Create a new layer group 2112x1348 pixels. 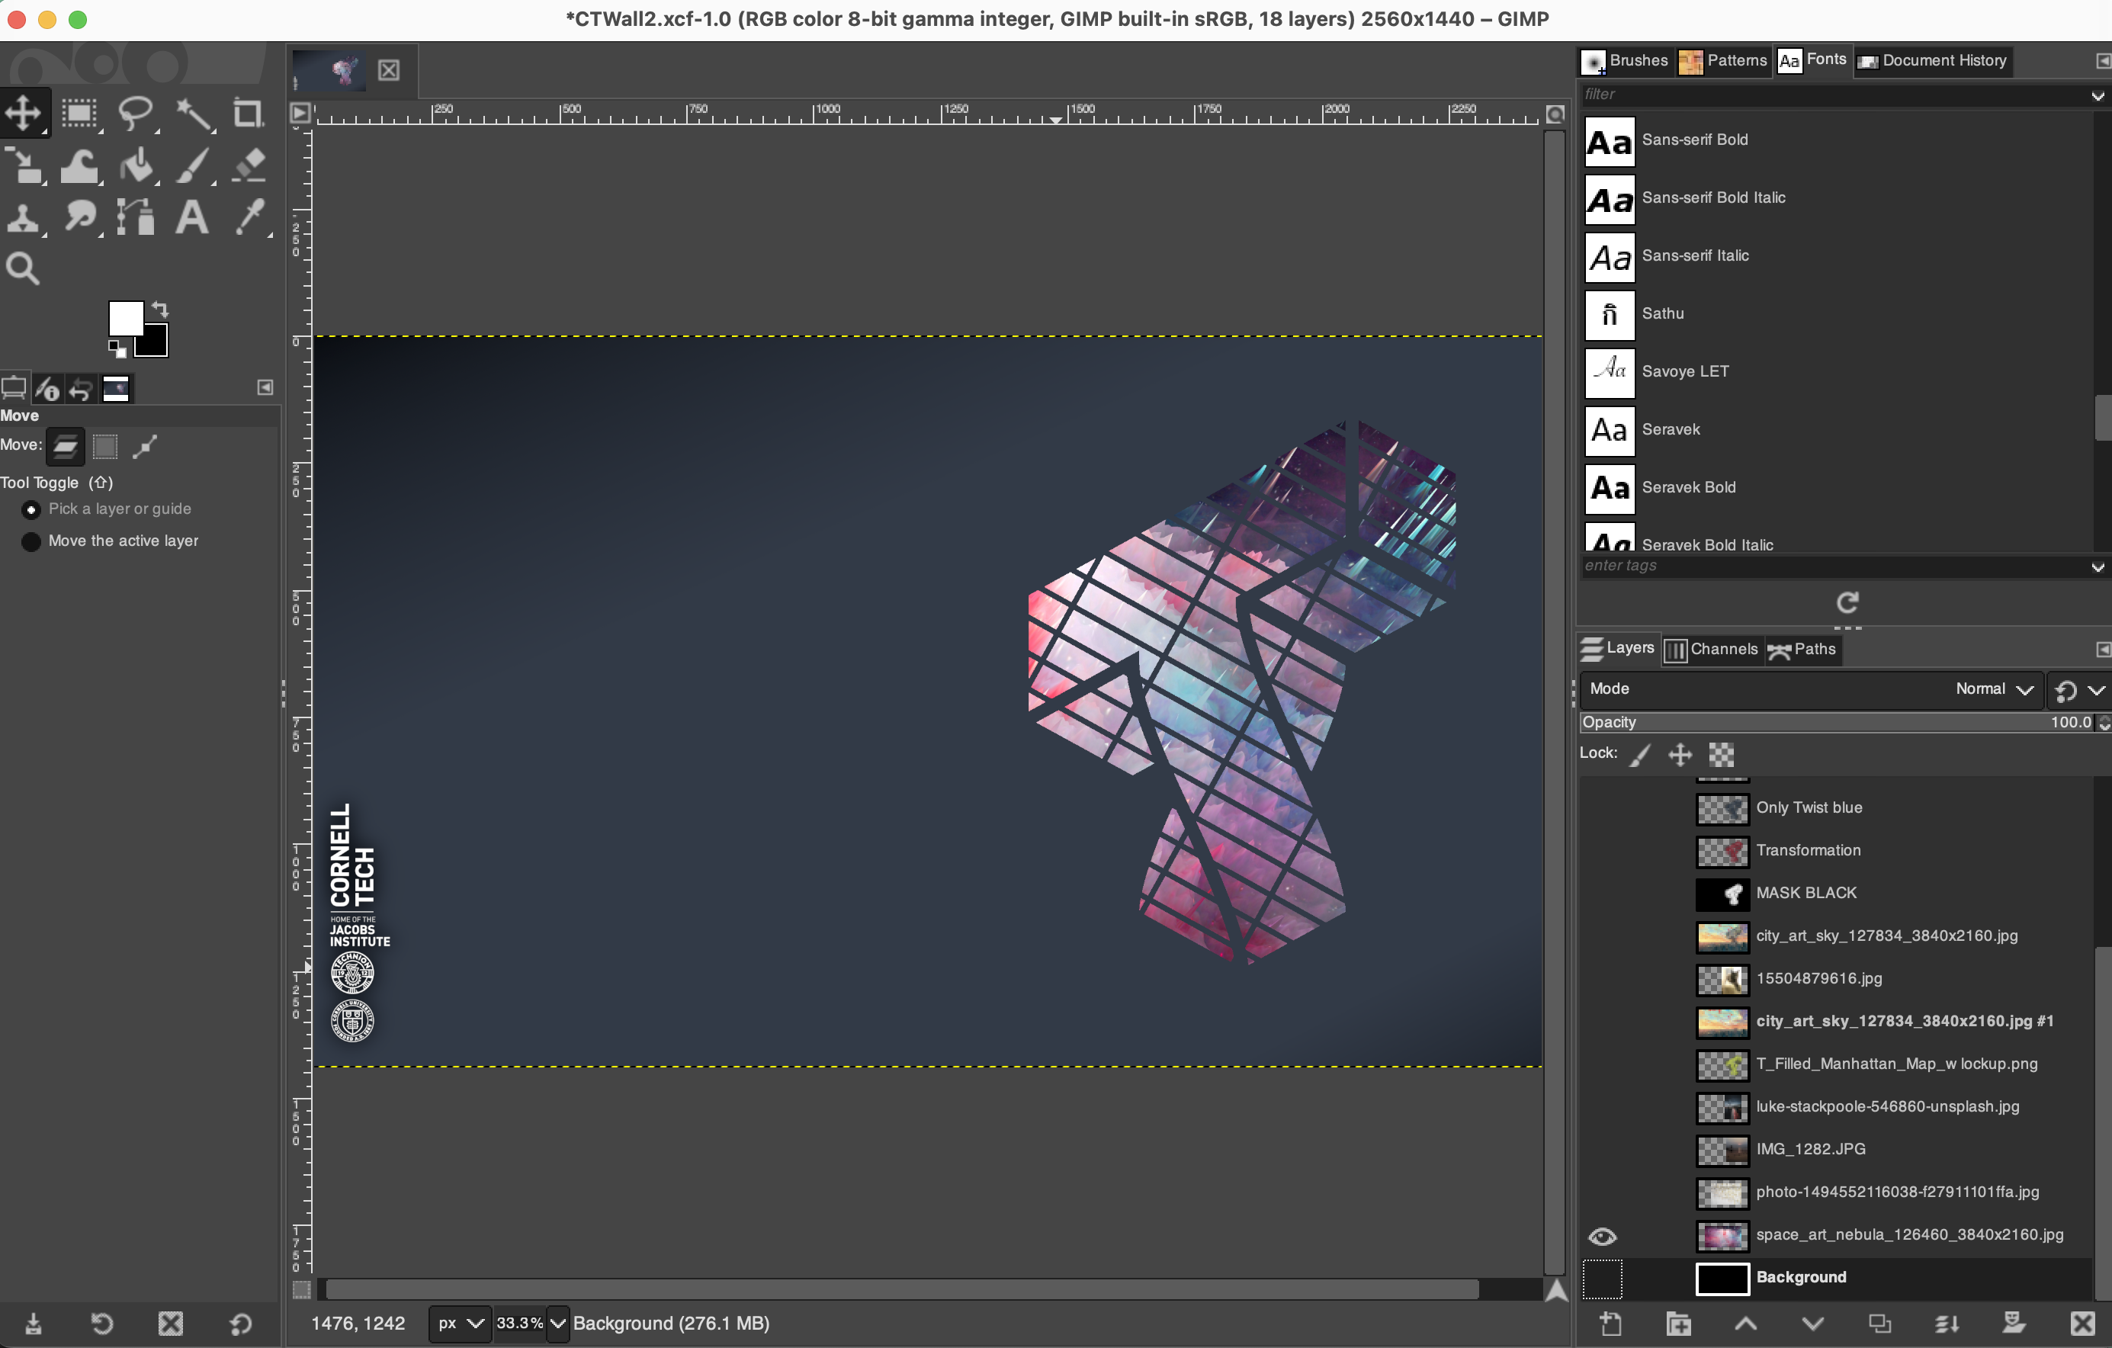[x=1678, y=1324]
